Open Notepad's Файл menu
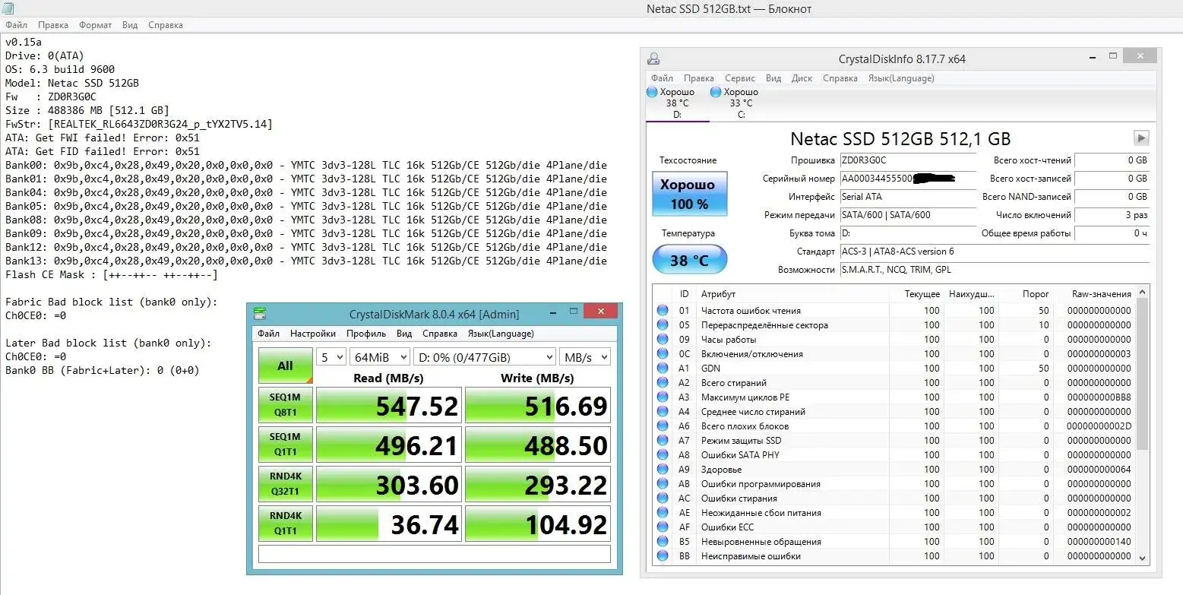Screen dimensions: 1183x595 16,25
